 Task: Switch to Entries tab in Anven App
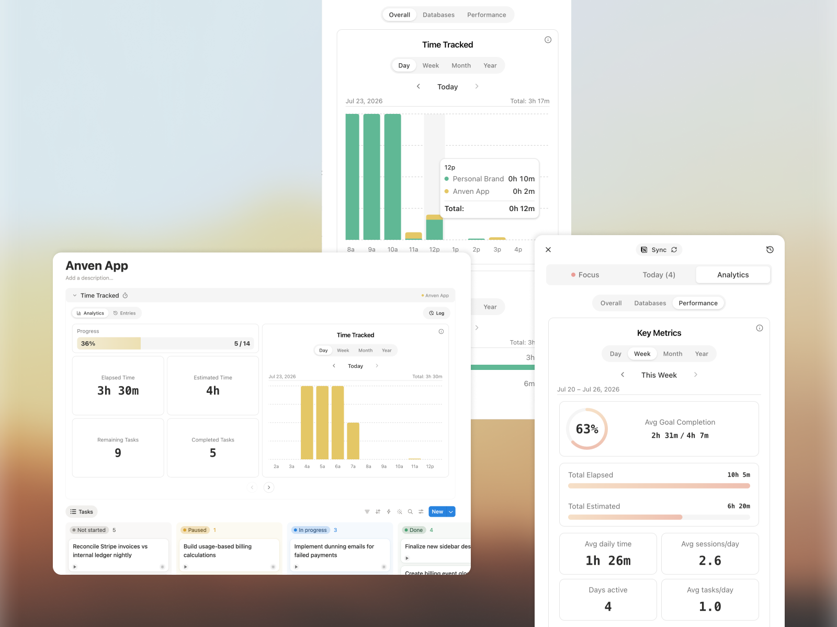point(125,313)
